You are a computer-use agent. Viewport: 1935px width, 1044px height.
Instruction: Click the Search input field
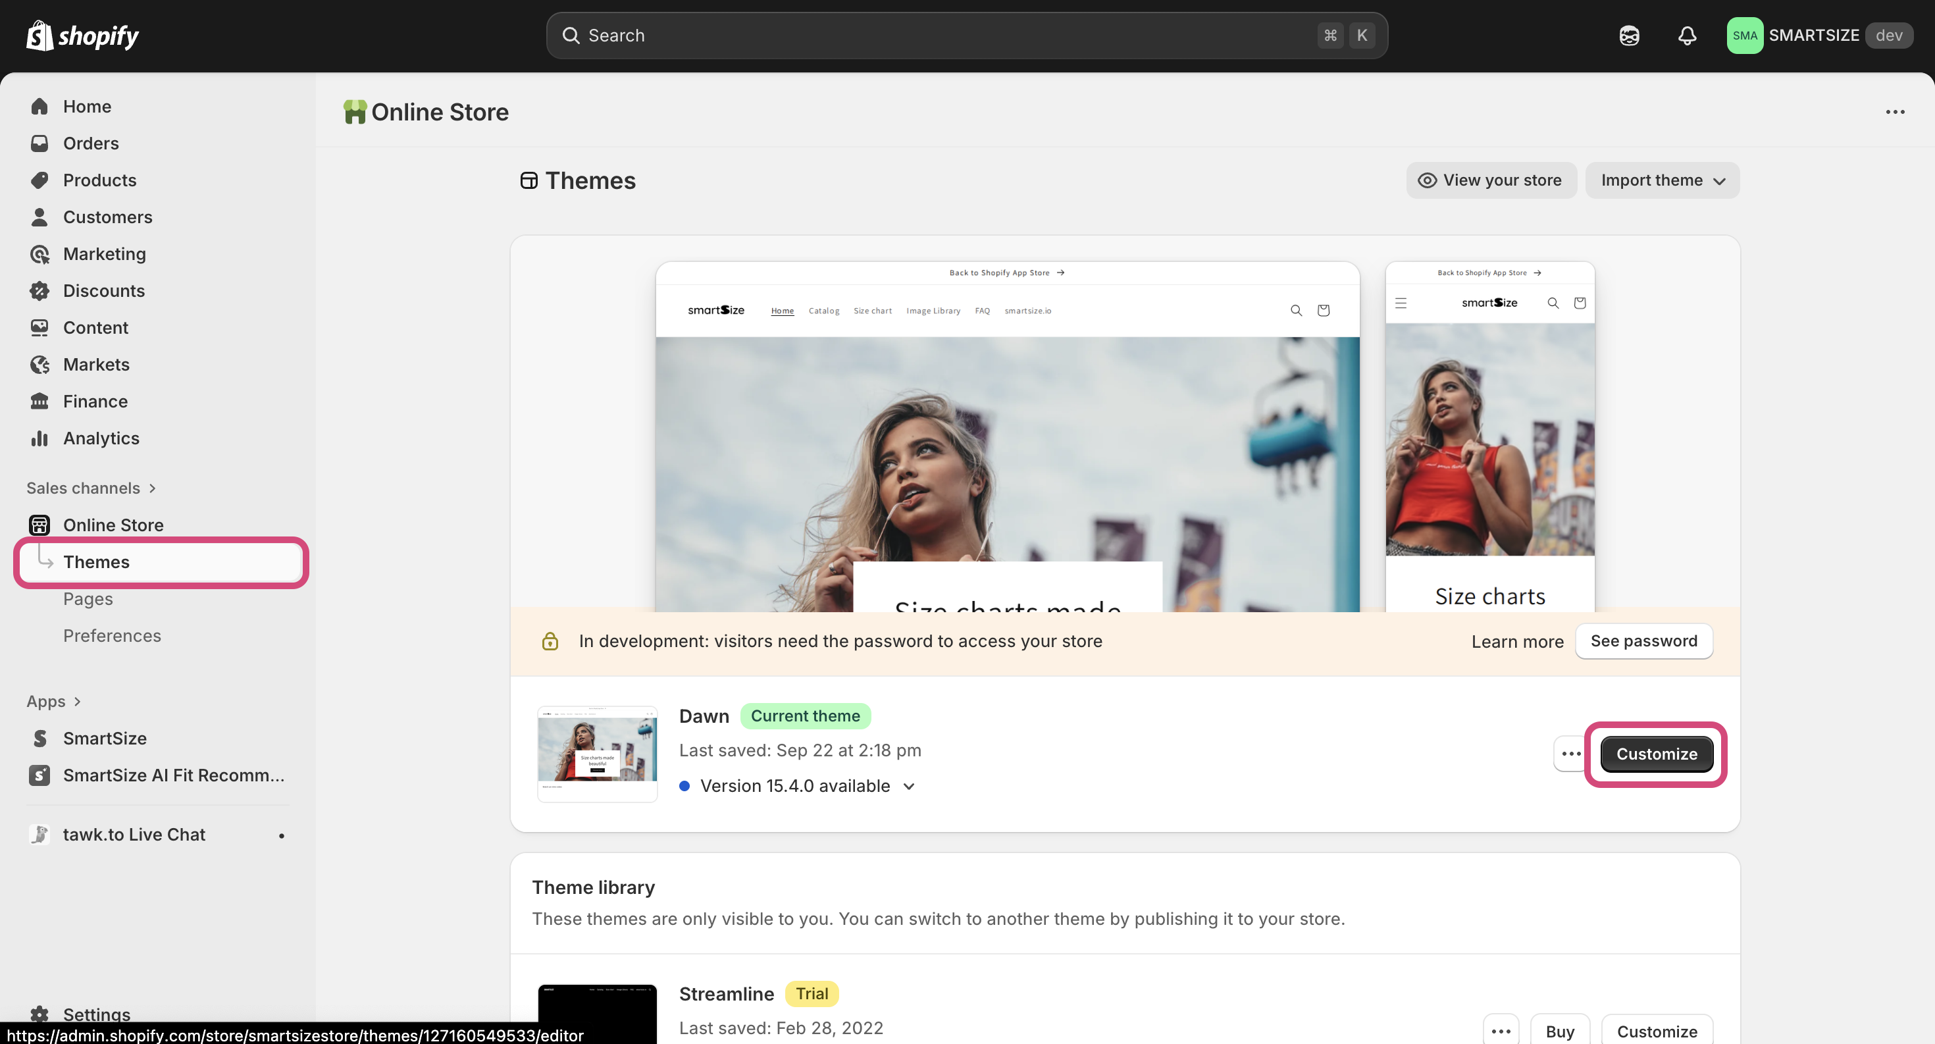[946, 36]
